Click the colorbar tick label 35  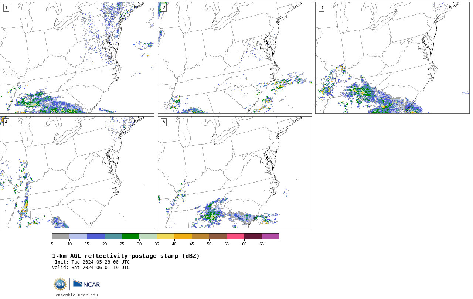[x=157, y=244]
